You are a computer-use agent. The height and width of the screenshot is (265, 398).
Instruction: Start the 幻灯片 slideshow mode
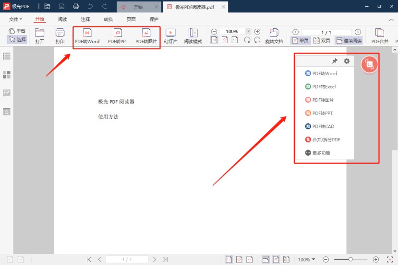tap(170, 36)
